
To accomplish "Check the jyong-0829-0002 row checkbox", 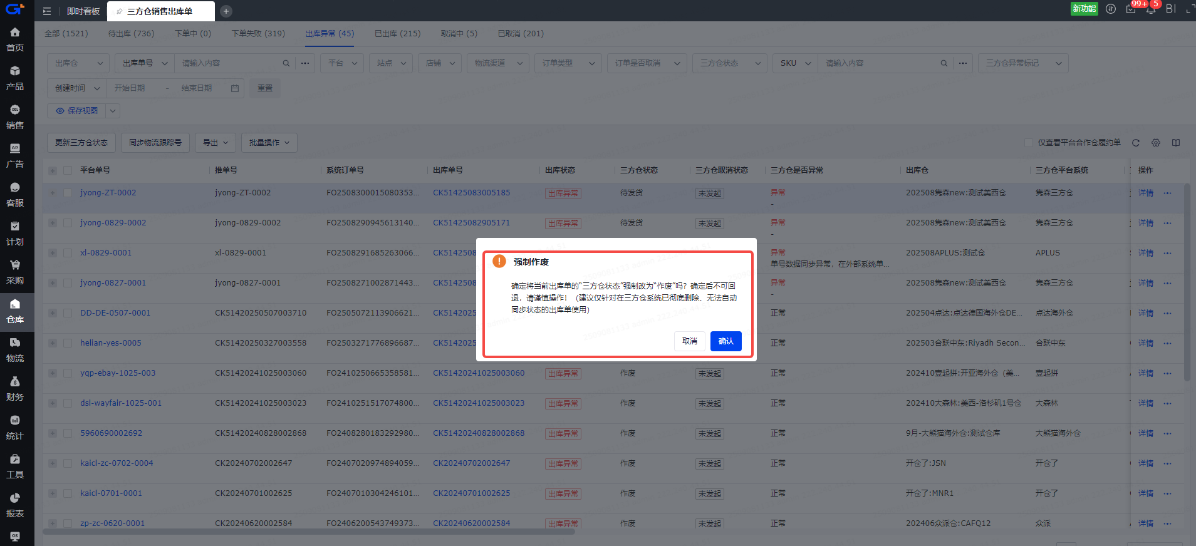I will (68, 223).
